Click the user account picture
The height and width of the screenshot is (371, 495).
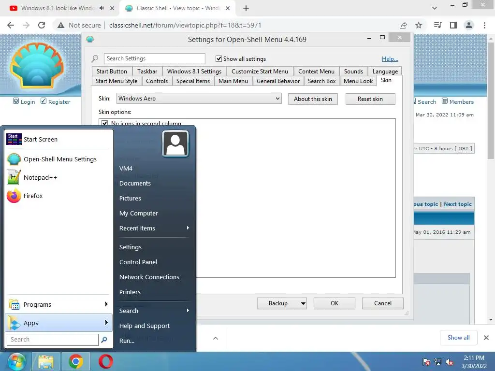point(175,144)
